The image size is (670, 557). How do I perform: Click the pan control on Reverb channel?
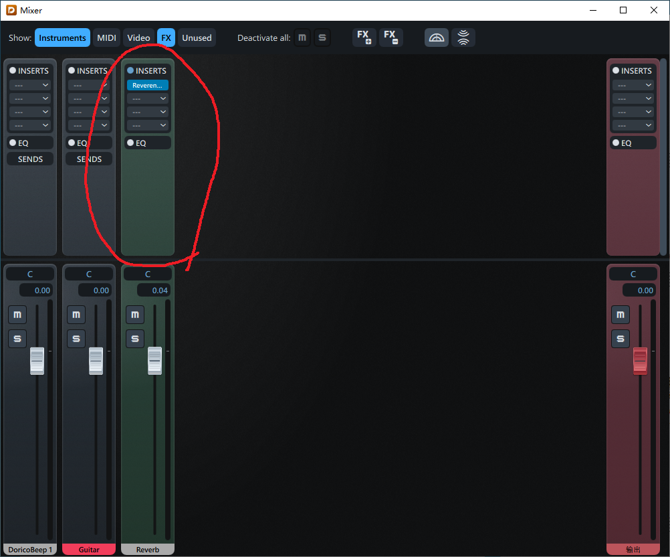(x=148, y=274)
